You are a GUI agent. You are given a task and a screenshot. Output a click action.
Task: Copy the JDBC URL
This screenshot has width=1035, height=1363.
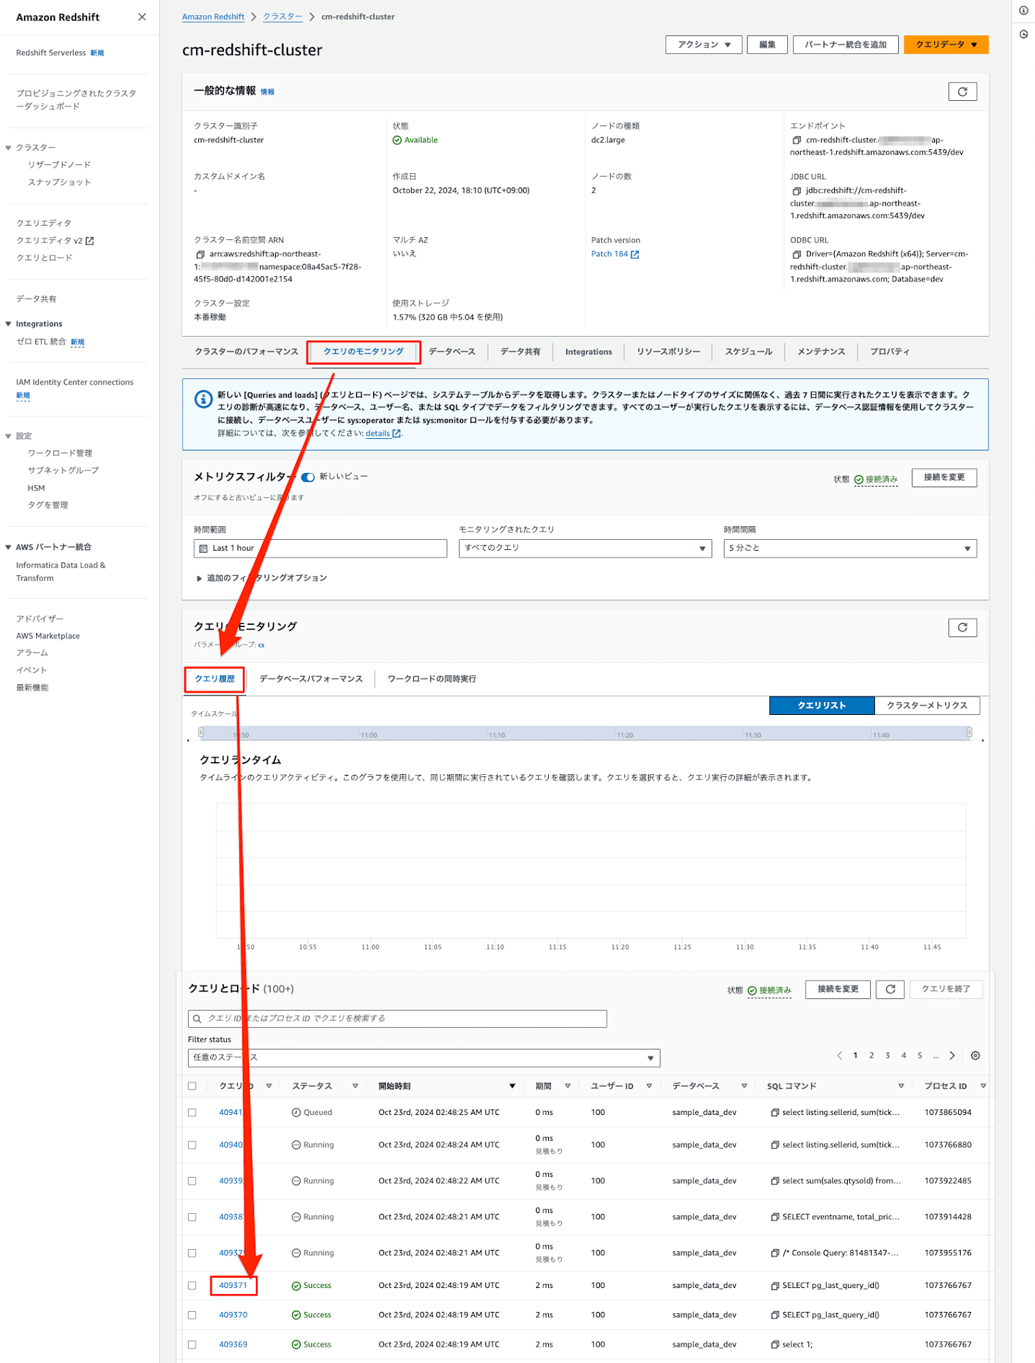[796, 191]
